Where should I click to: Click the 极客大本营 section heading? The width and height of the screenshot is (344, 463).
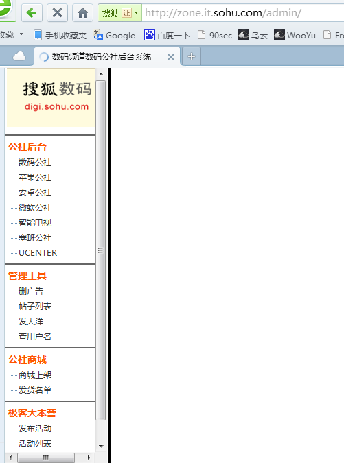(32, 413)
